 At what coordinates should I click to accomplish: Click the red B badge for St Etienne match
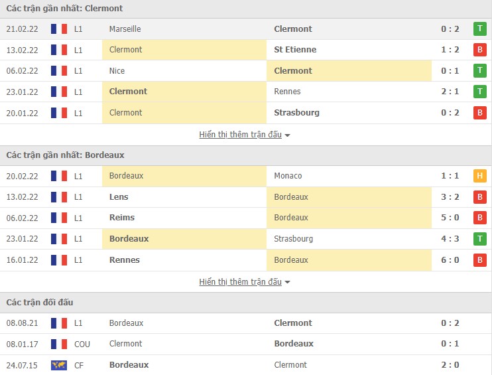click(x=479, y=50)
